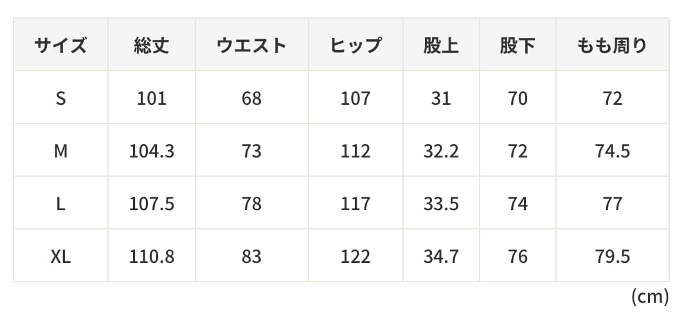This screenshot has width=684, height=315.
Task: Select the ウエスト header cell
Action: pyautogui.click(x=251, y=46)
